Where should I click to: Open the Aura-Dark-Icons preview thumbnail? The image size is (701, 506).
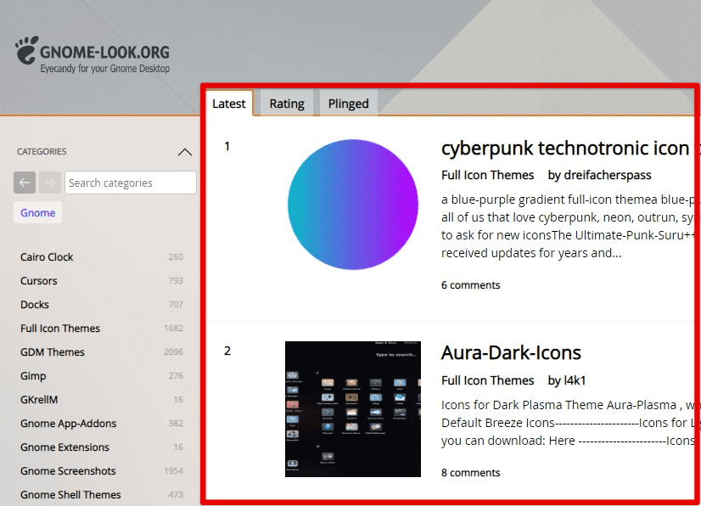click(x=353, y=409)
